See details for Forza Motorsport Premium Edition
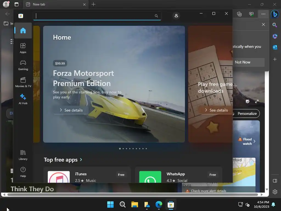281x211 pixels. pyautogui.click(x=71, y=110)
